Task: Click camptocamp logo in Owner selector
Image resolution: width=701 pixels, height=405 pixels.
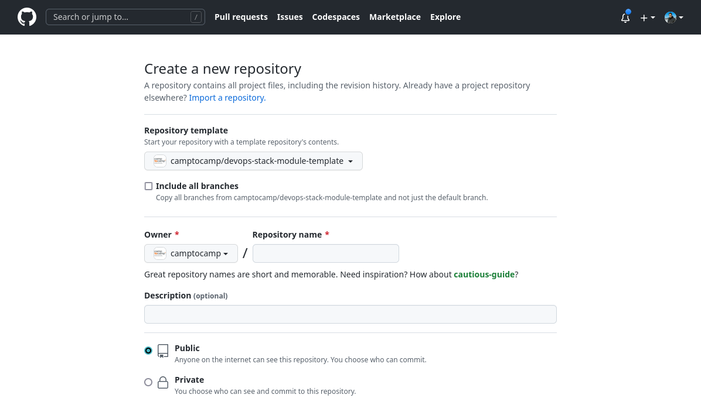Action: pyautogui.click(x=159, y=253)
